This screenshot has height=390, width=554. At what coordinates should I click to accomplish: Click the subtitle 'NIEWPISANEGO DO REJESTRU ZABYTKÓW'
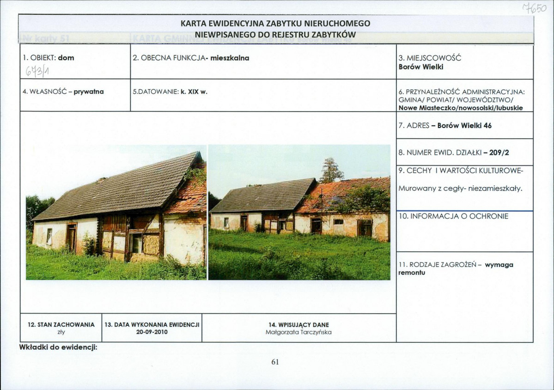point(275,35)
